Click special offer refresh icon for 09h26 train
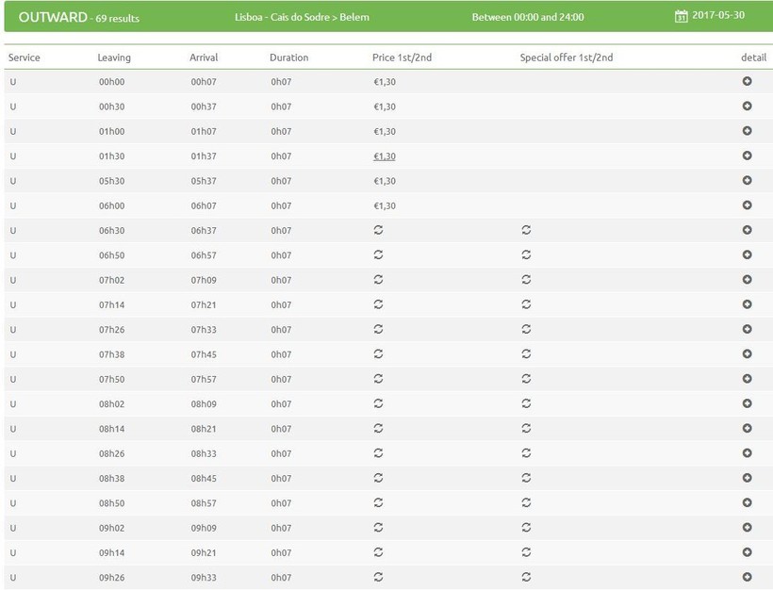The image size is (773, 590). [x=526, y=577]
